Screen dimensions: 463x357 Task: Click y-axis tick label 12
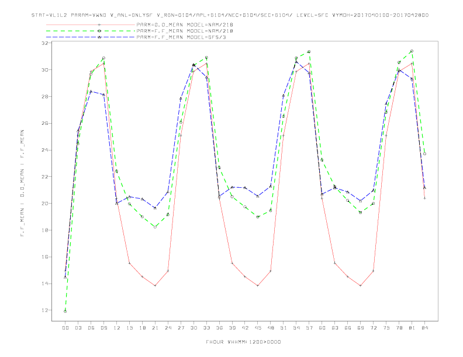[44, 310]
